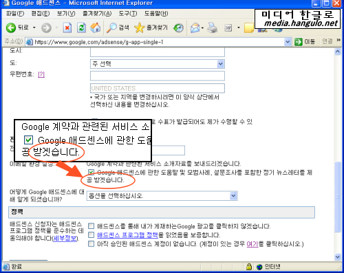This screenshot has width=344, height=273.
Task: Open the 도움말(H) menu
Action: point(156,14)
